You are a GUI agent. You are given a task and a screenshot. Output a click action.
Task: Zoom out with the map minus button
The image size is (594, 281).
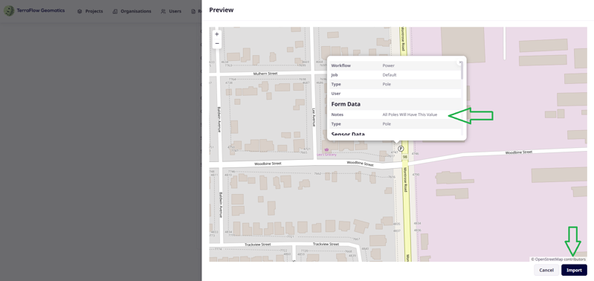(x=216, y=44)
